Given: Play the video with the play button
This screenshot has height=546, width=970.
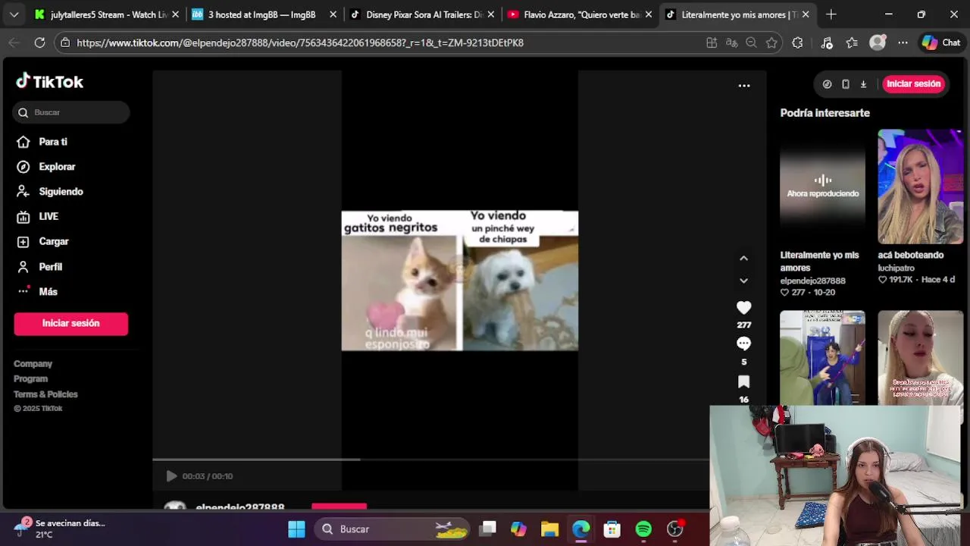Looking at the screenshot, I should 171,476.
